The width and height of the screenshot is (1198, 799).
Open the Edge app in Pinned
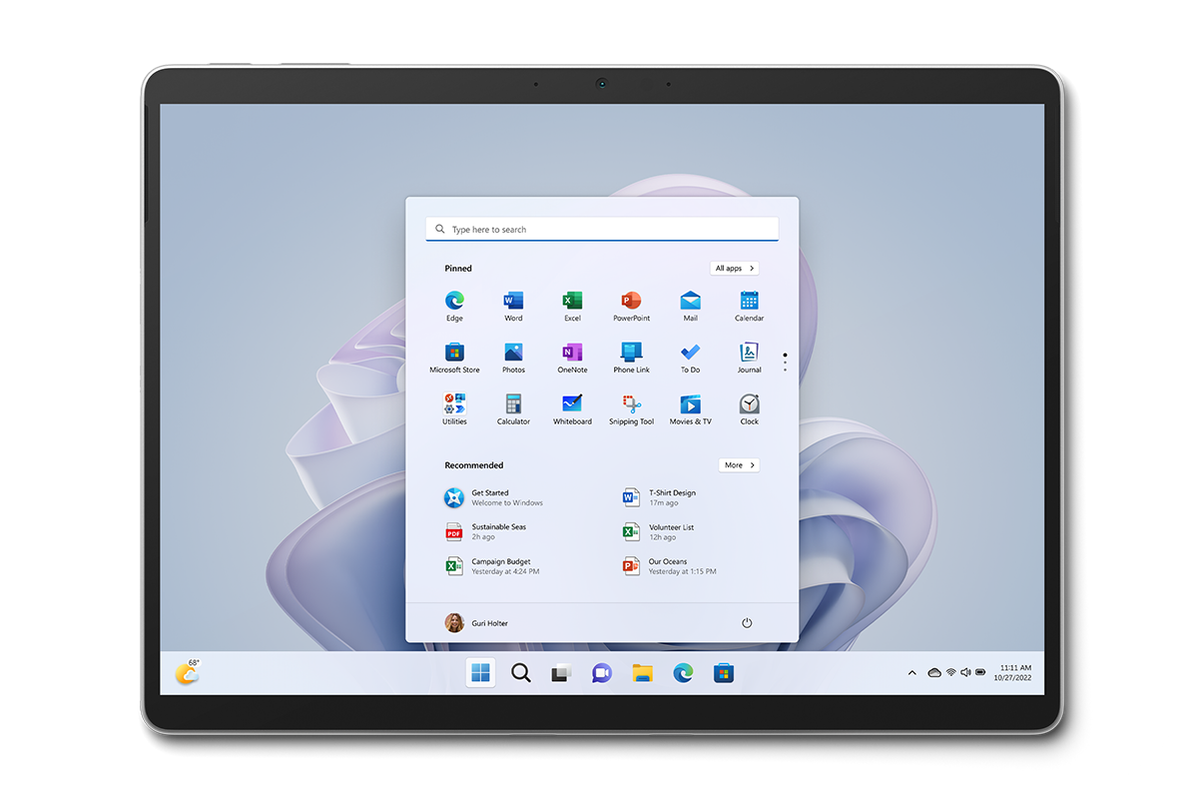coord(454,302)
